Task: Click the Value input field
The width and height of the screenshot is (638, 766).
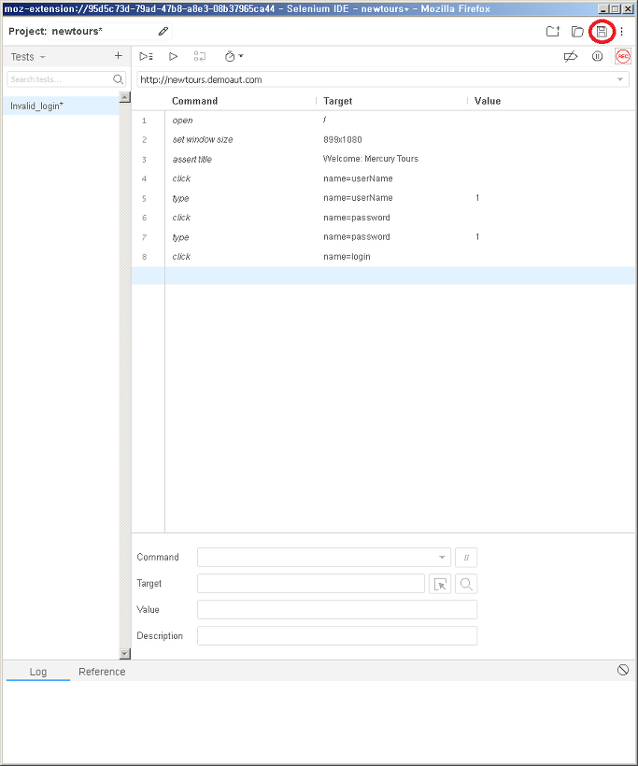Action: 337,610
